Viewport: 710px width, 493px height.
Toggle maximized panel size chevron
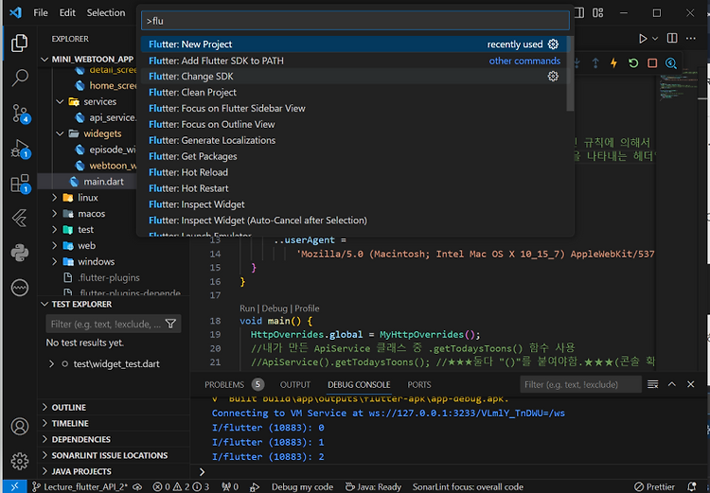click(671, 384)
